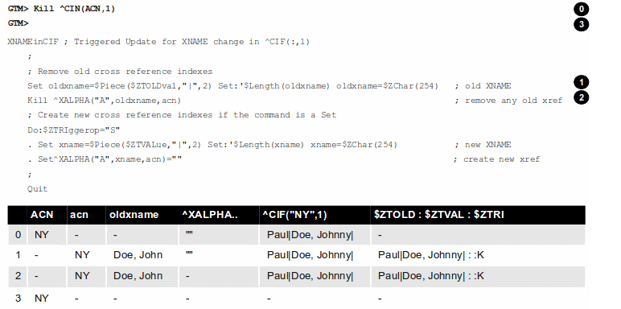Screen dimensions: 621x309
Task: Click the oldxname column header
Action: 134,215
